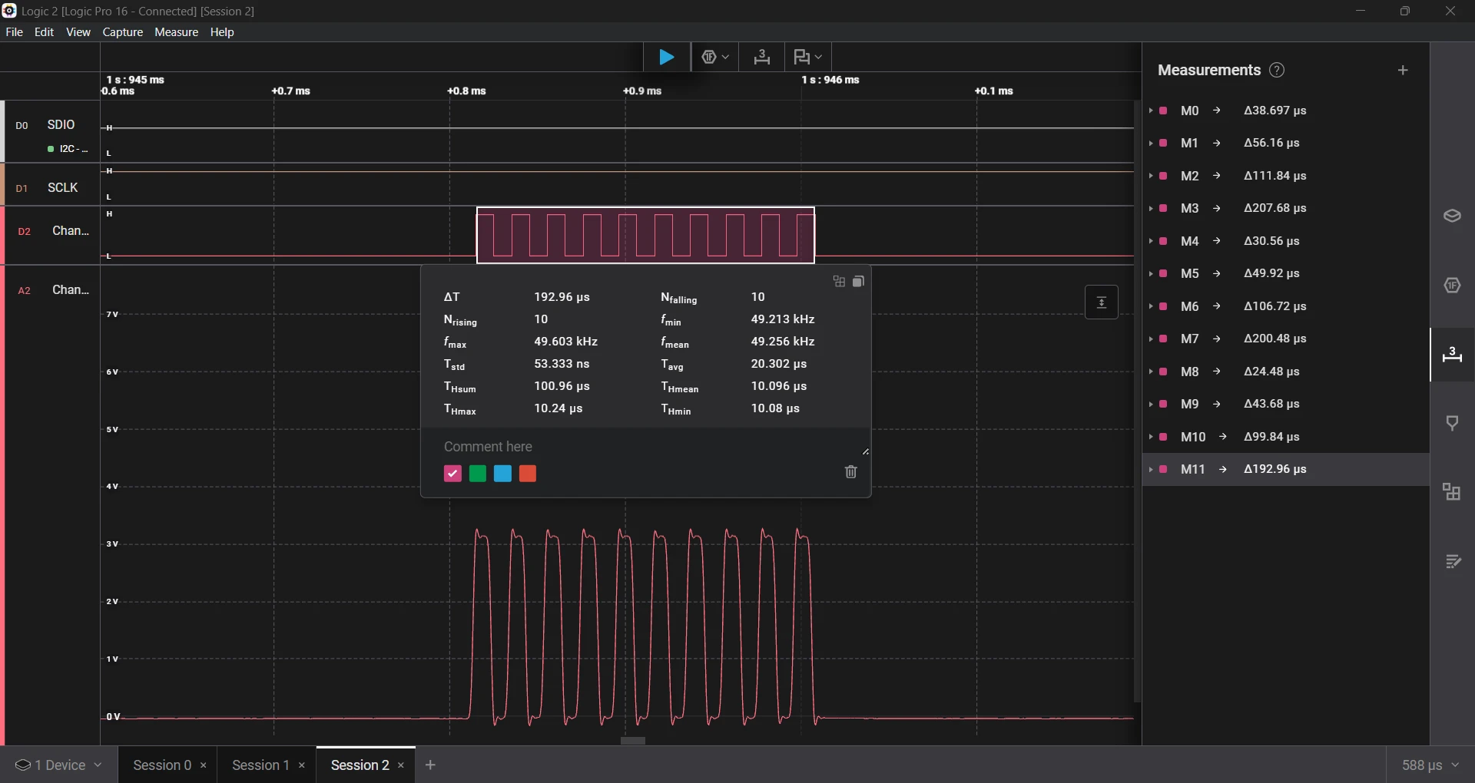
Task: Open the Timing Markers sidebar panel
Action: pyautogui.click(x=1451, y=423)
